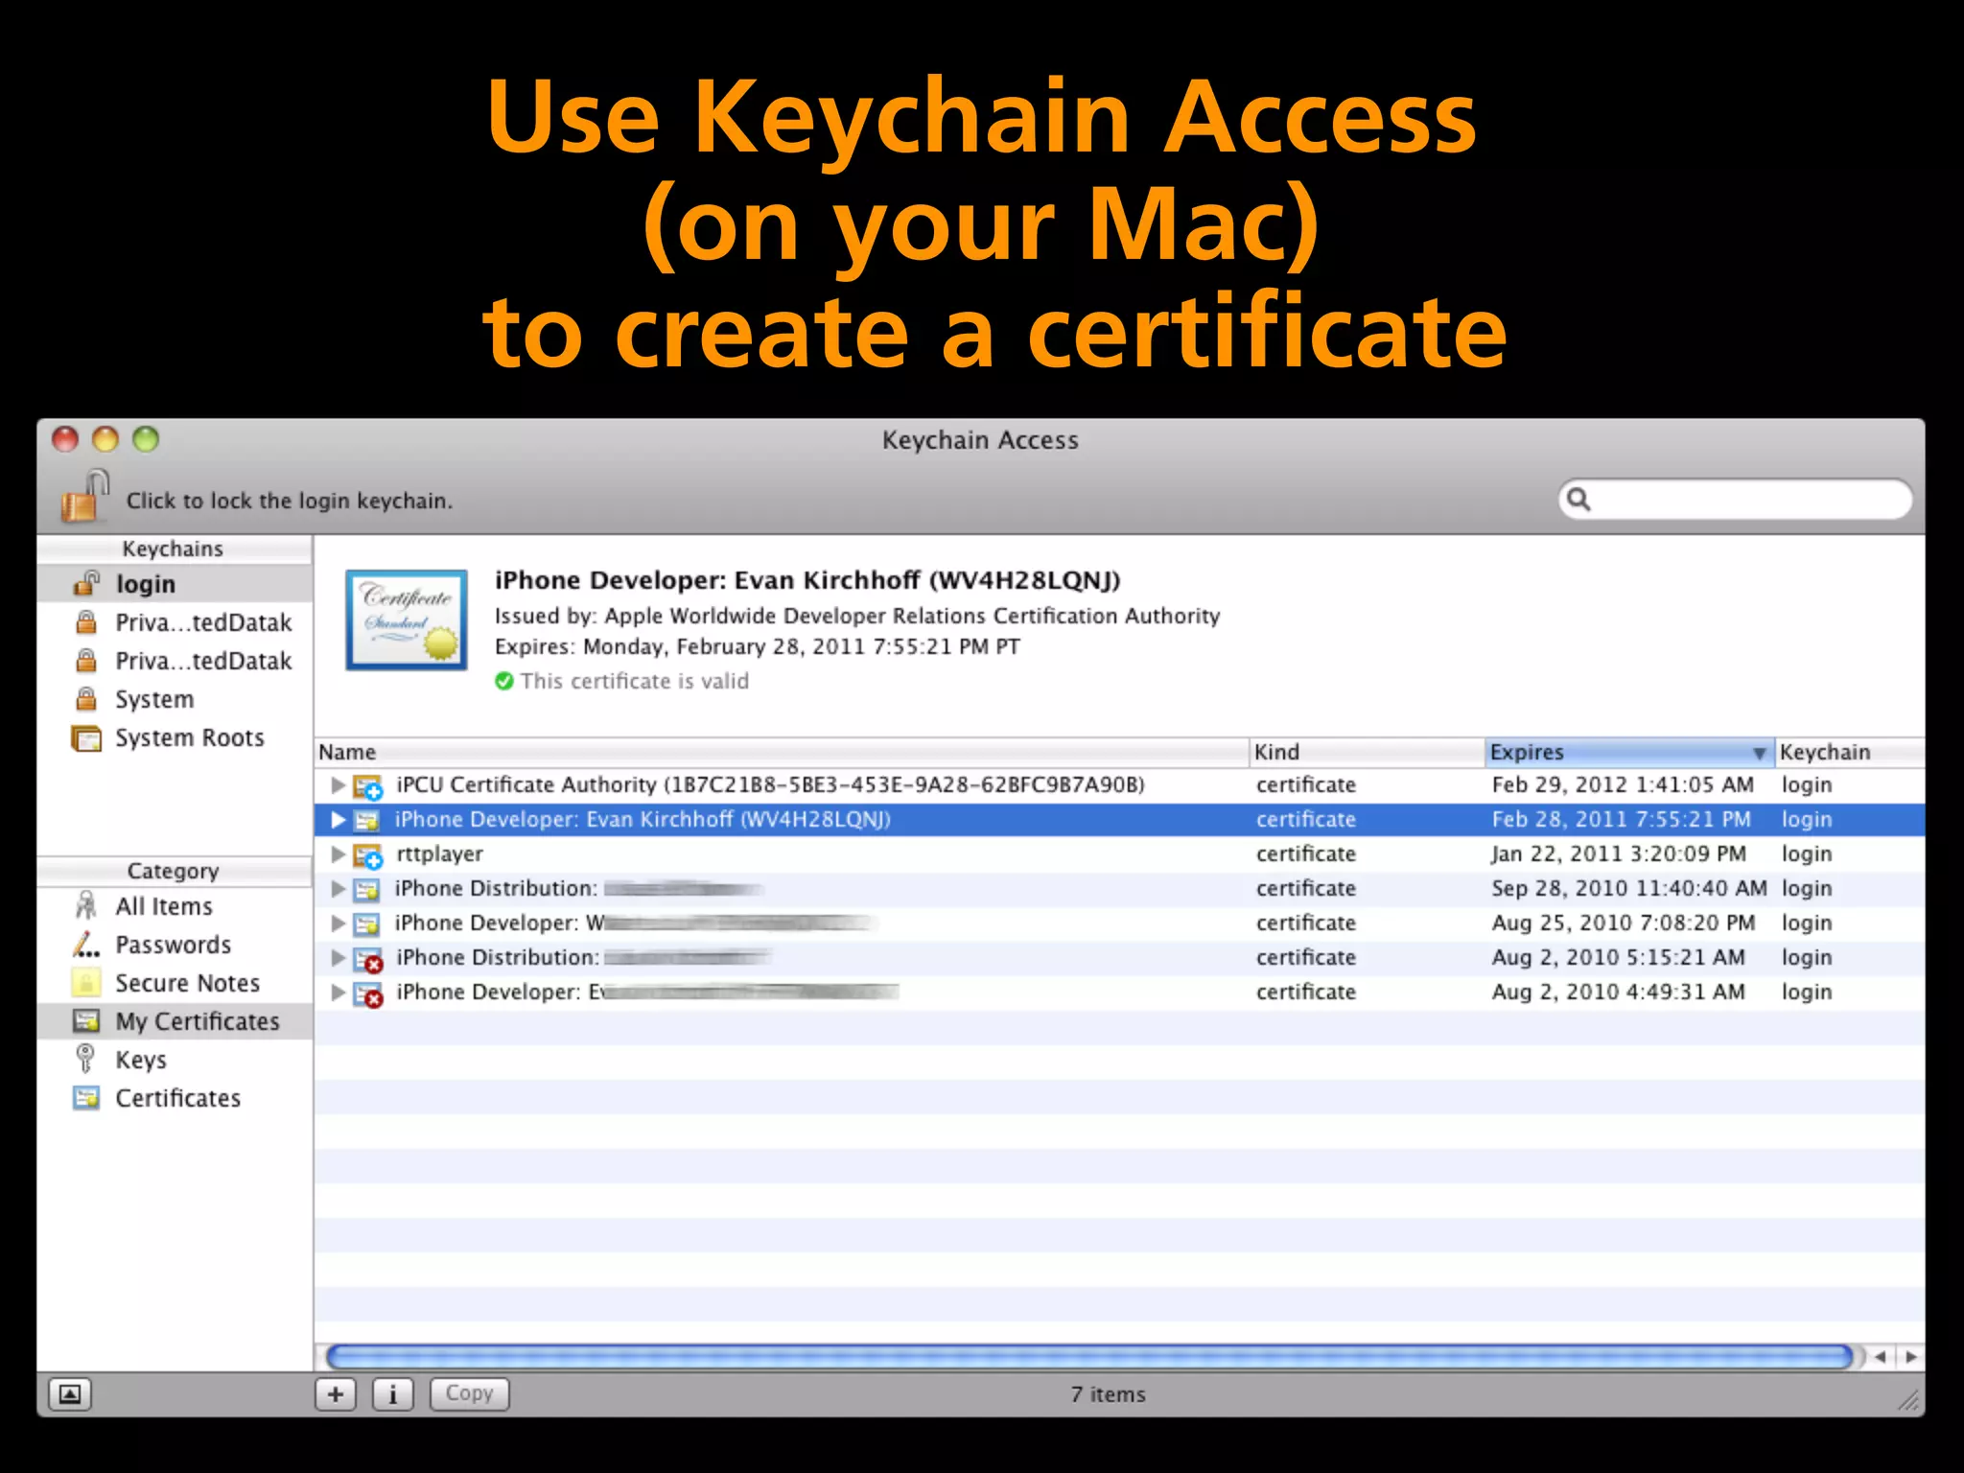Screen dimensions: 1964x1473
Task: Click the search magnifier icon
Action: point(1578,499)
